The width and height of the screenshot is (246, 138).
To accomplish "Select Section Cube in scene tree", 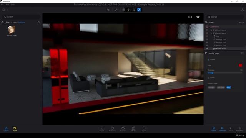I will tap(221, 49).
